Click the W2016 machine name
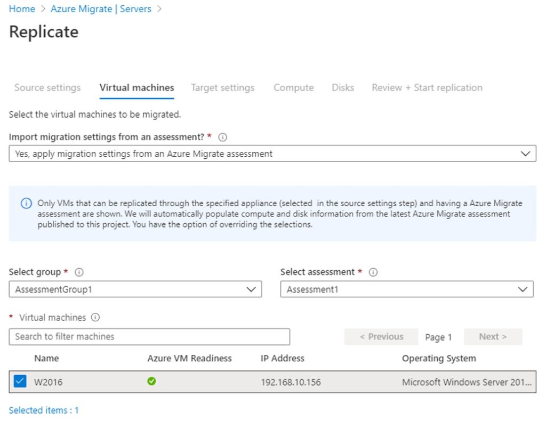The height and width of the screenshot is (421, 546). coord(49,382)
